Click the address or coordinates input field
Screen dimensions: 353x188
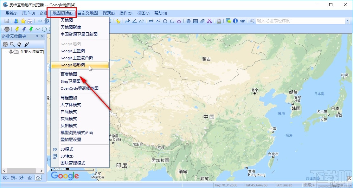tap(300, 21)
